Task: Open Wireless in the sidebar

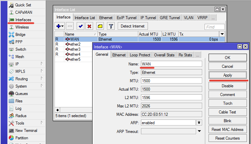Action: tap(22, 27)
